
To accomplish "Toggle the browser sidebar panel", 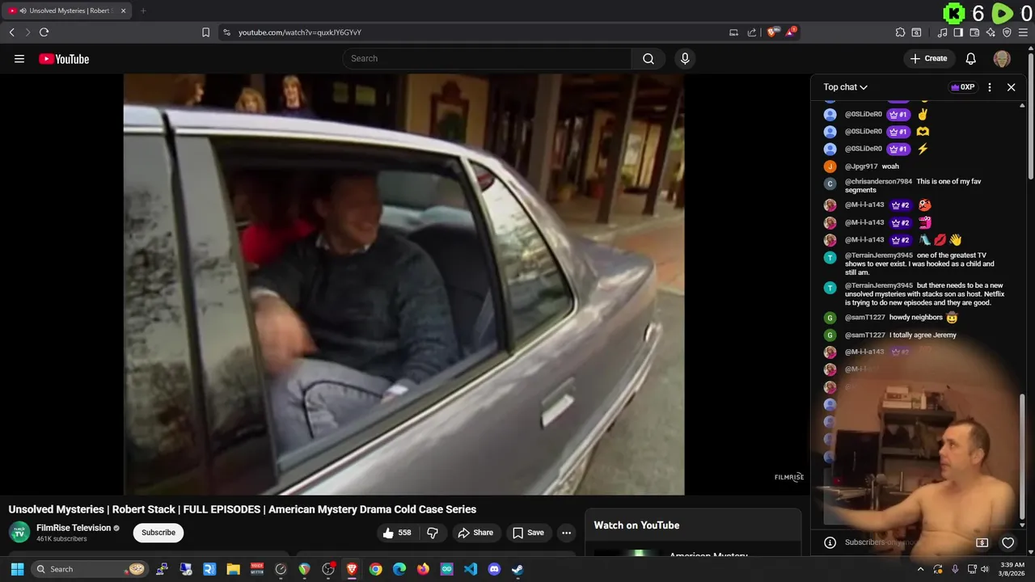I will (x=958, y=32).
